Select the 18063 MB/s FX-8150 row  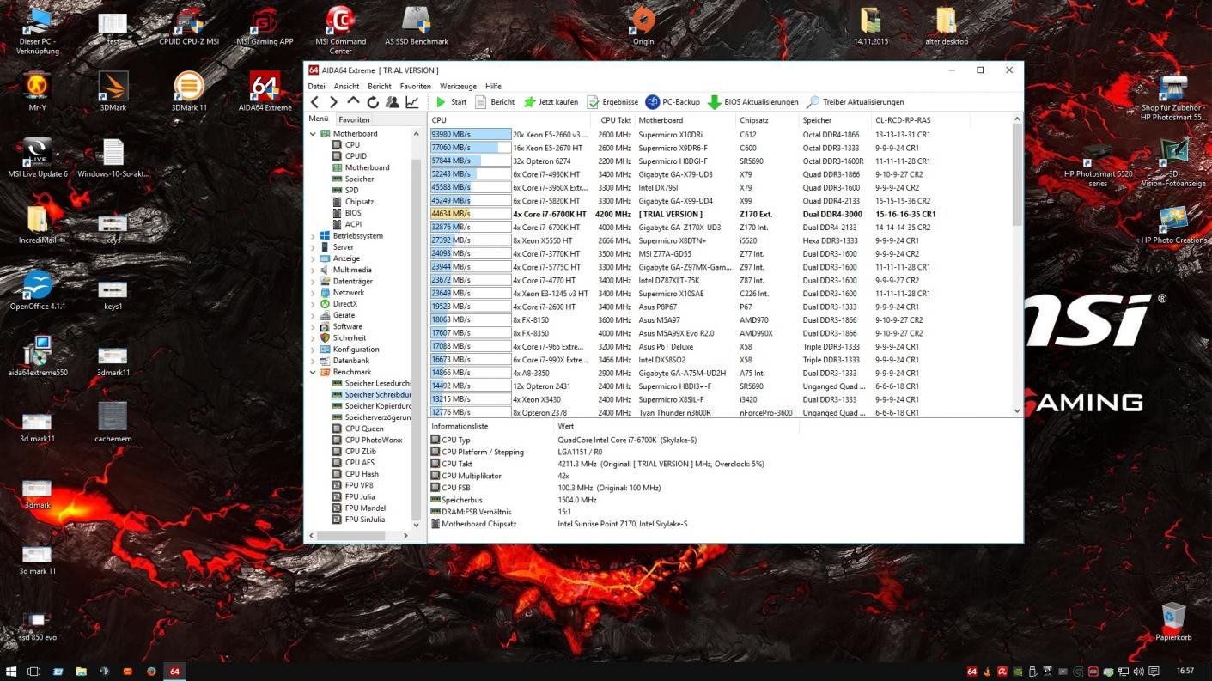pos(721,320)
